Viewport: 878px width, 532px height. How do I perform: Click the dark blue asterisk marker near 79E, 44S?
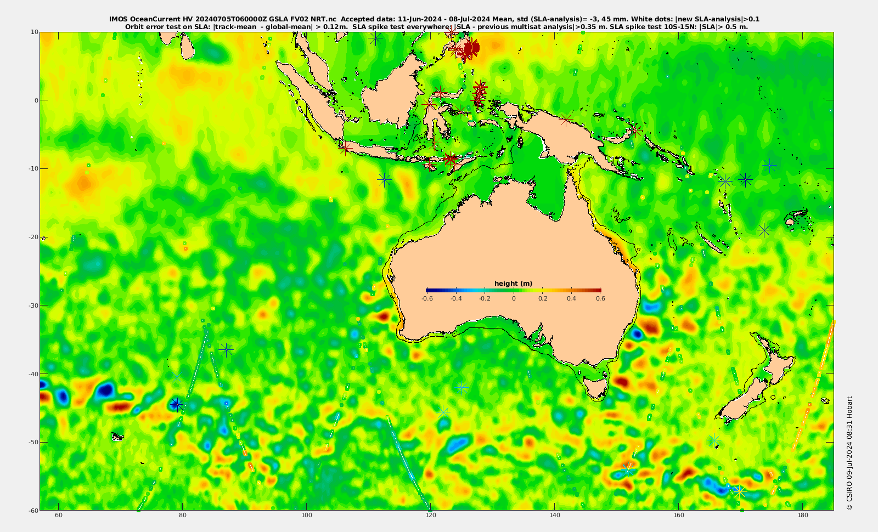[176, 405]
